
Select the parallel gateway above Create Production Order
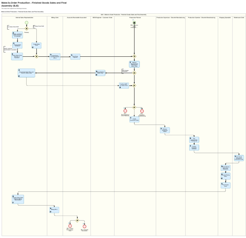point(134,108)
